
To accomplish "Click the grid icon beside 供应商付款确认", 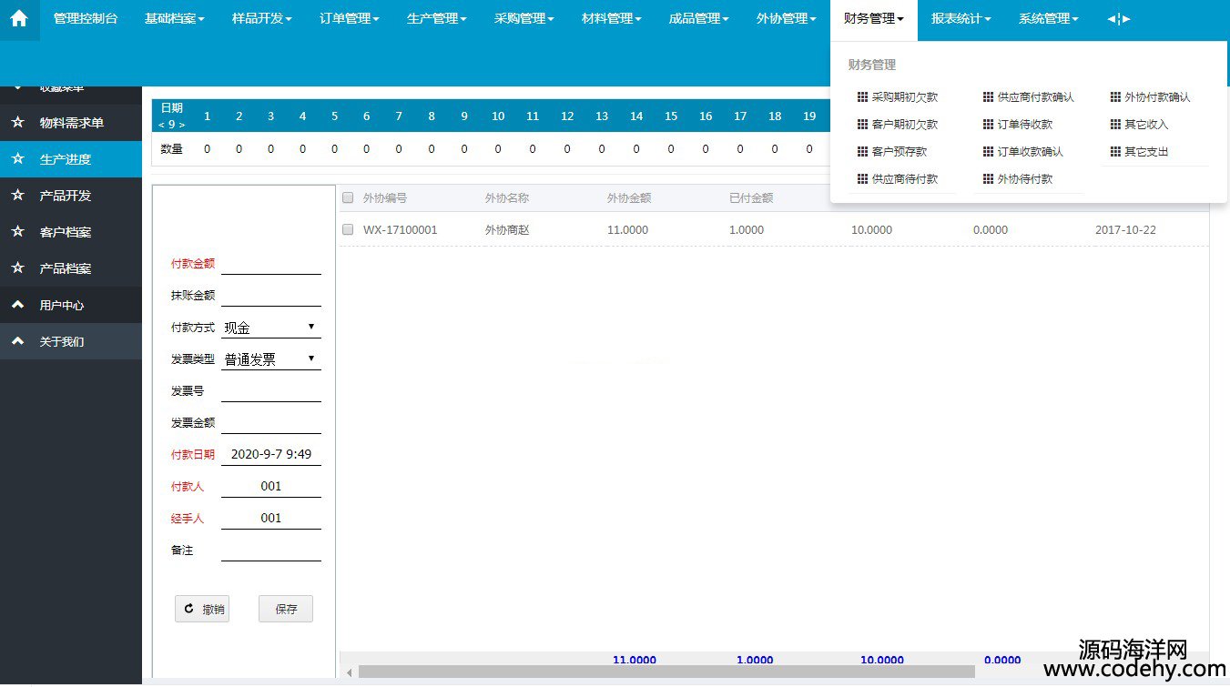I will point(989,97).
